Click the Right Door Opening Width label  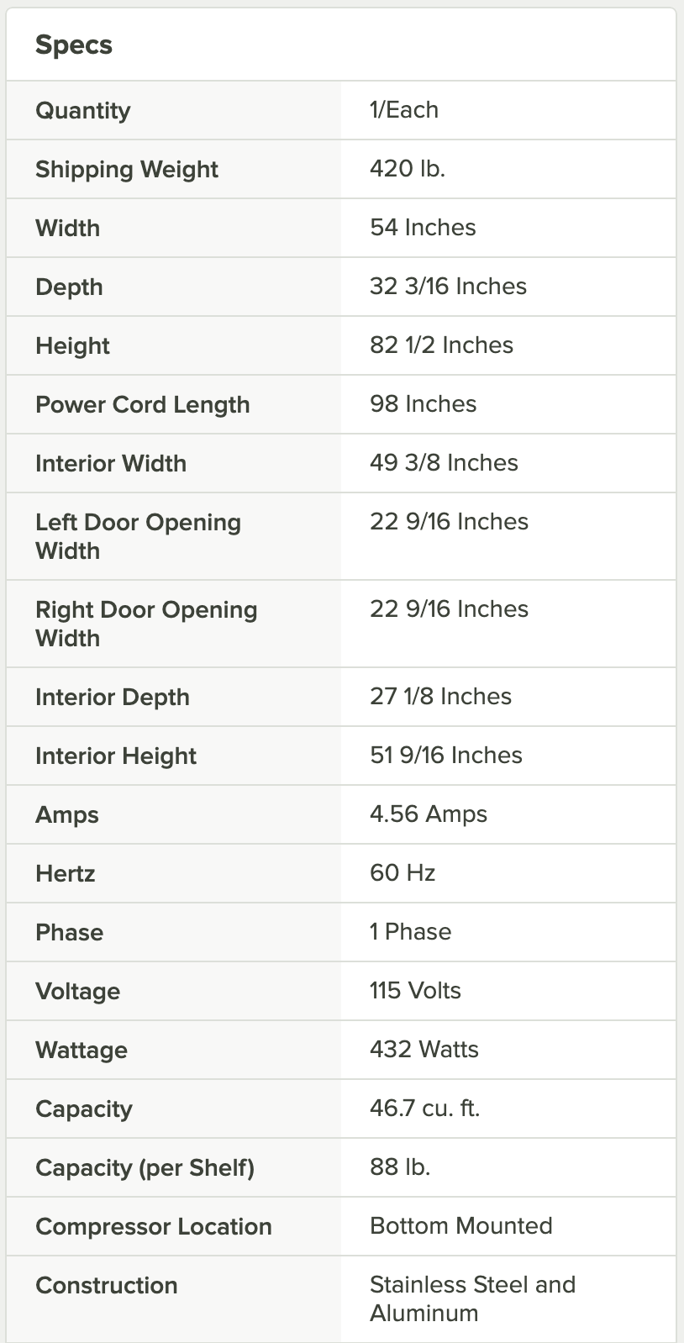coord(146,624)
